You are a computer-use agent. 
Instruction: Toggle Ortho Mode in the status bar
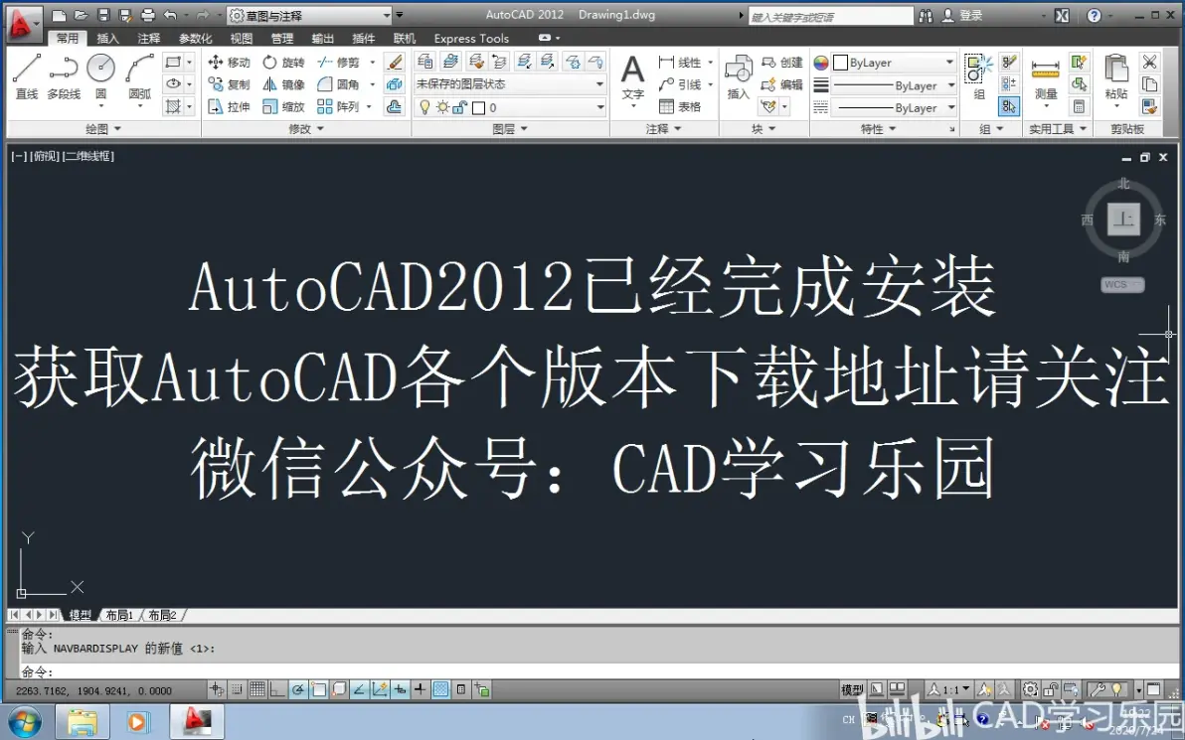click(278, 689)
